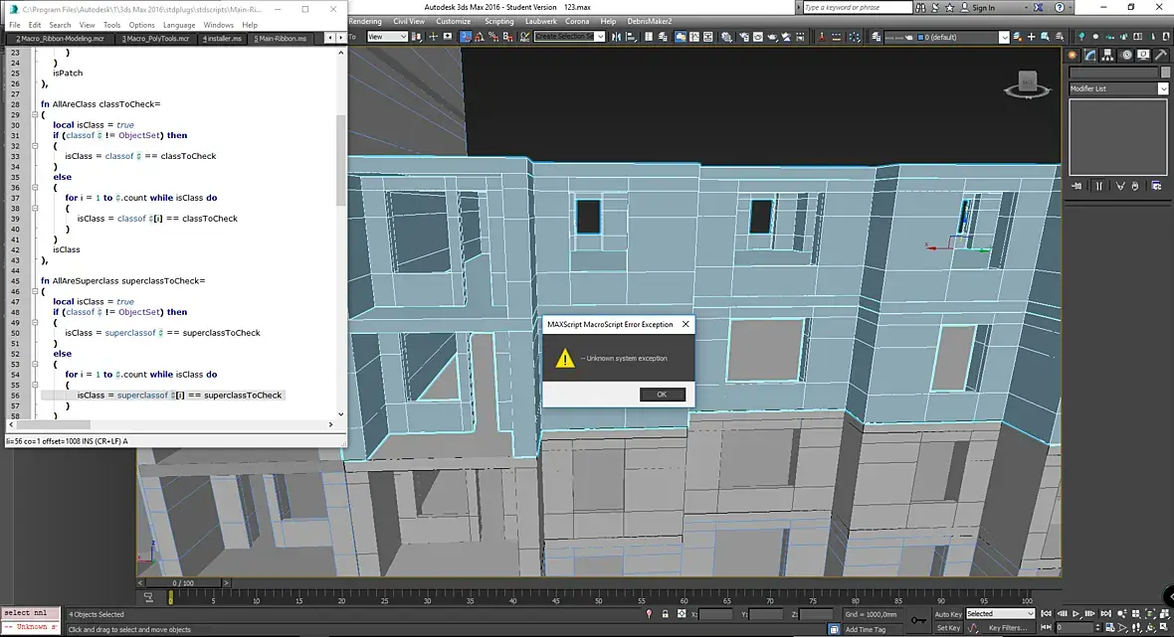
Task: Toggle Auto Key mode
Action: tap(948, 614)
